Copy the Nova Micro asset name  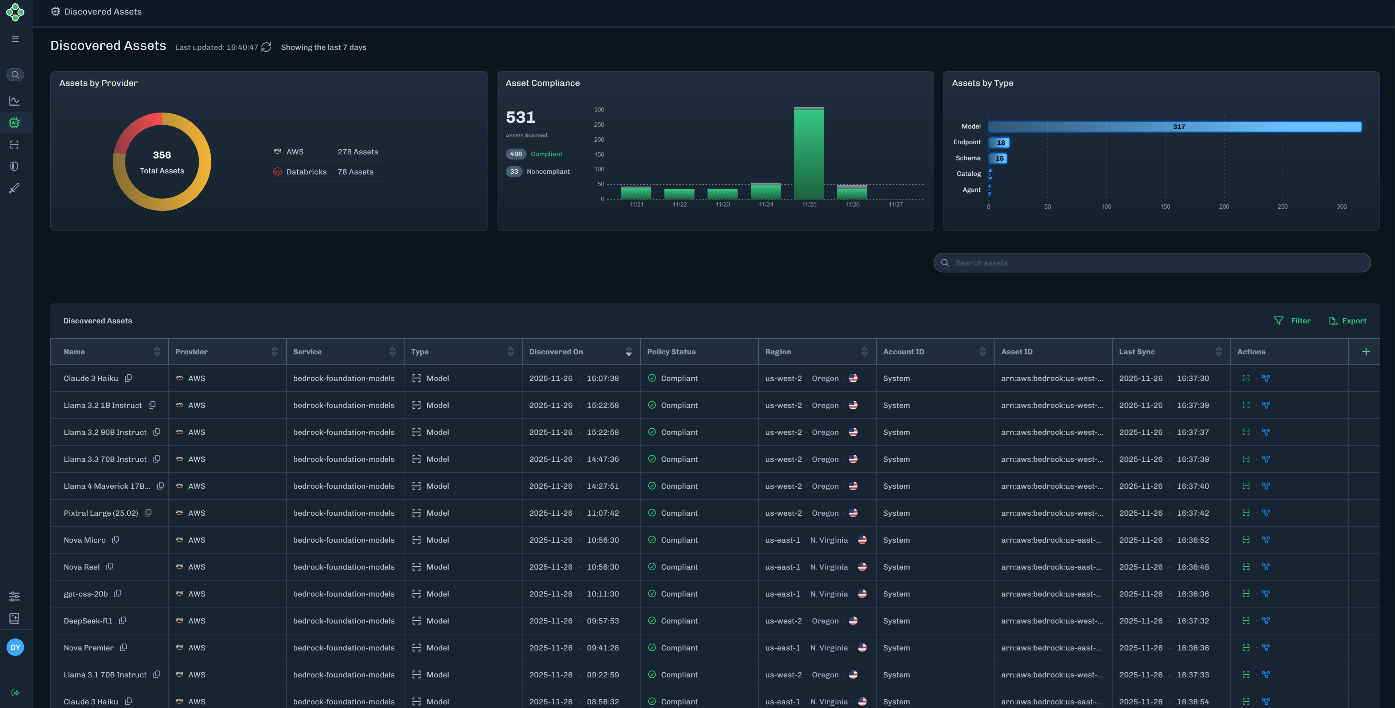[x=116, y=540]
